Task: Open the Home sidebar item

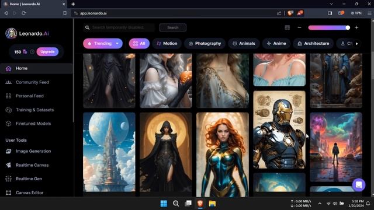Action: point(36,68)
